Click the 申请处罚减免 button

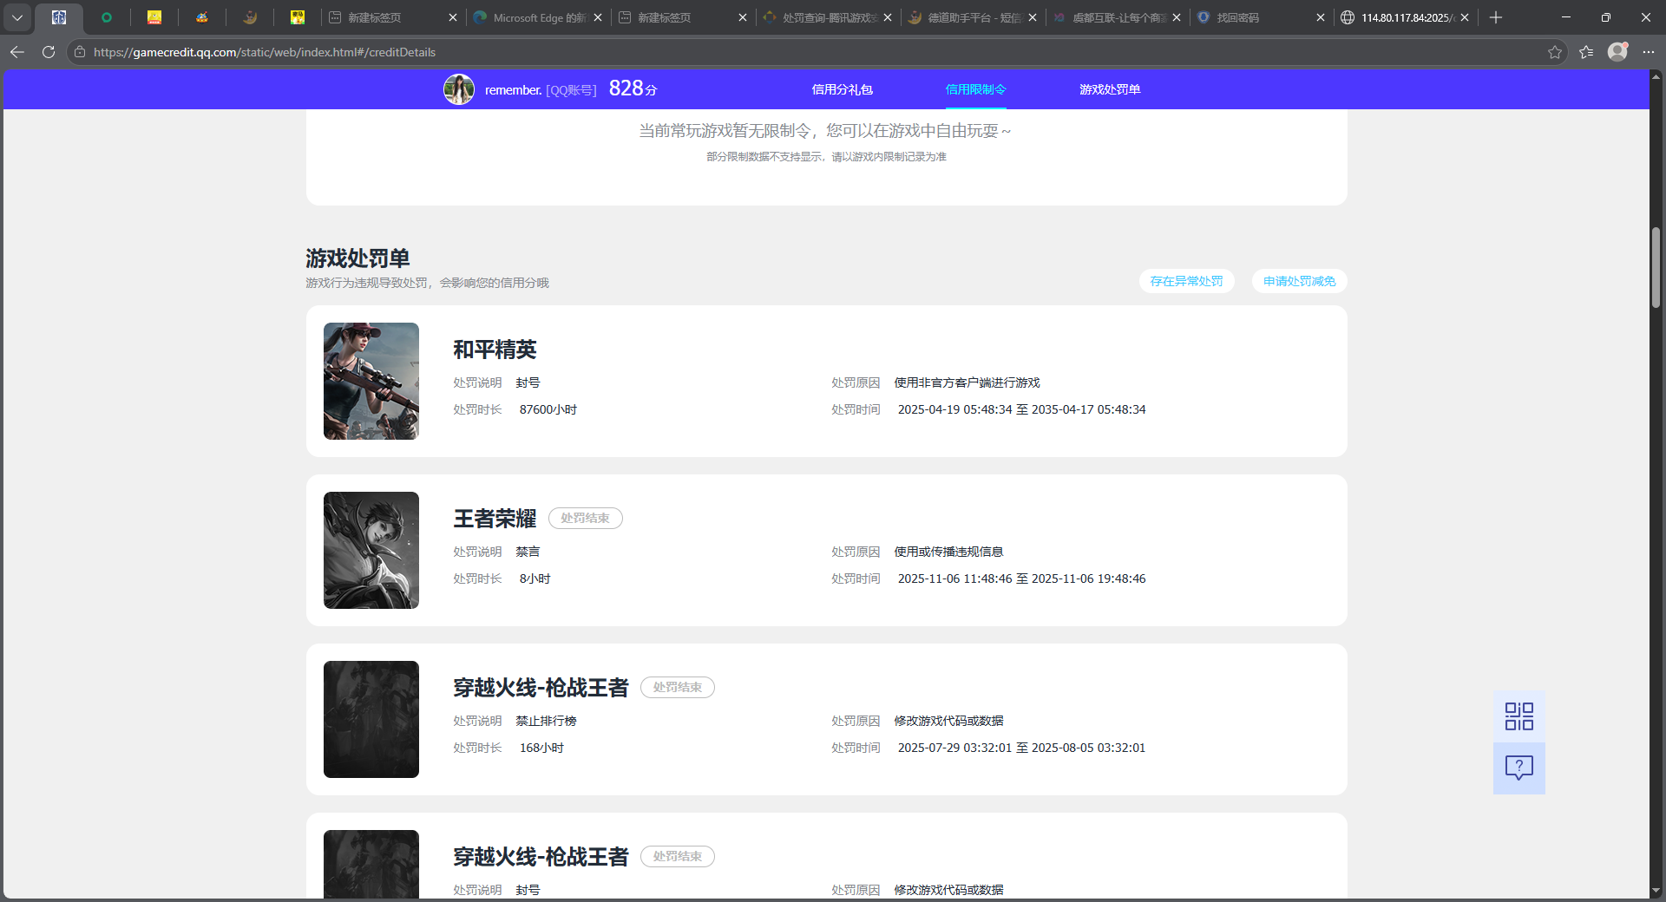coord(1298,281)
